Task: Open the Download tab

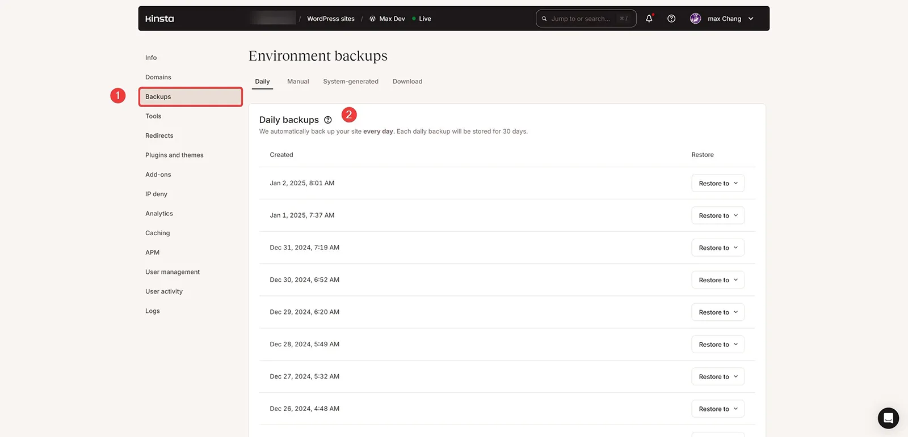Action: pyautogui.click(x=407, y=82)
